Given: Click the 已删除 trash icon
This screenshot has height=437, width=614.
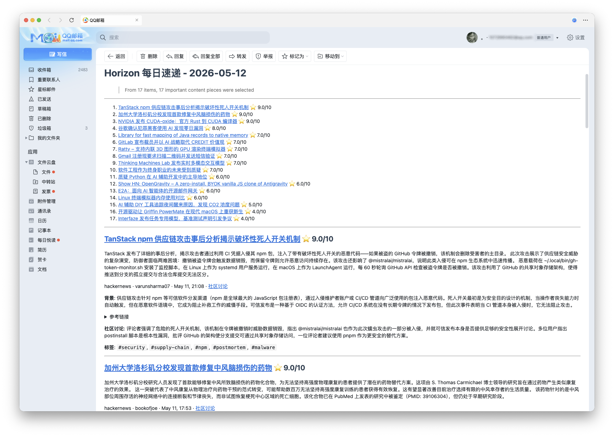Looking at the screenshot, I should coord(31,118).
